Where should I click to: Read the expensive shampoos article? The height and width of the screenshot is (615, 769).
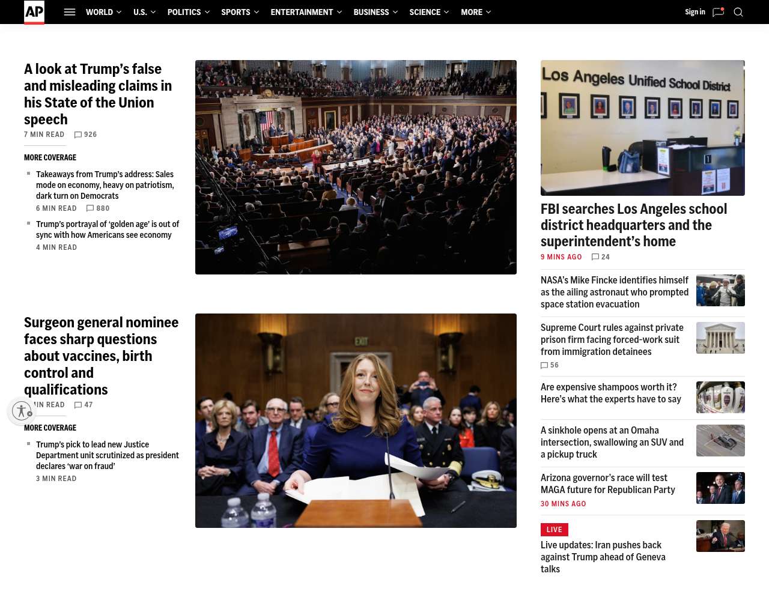[611, 393]
